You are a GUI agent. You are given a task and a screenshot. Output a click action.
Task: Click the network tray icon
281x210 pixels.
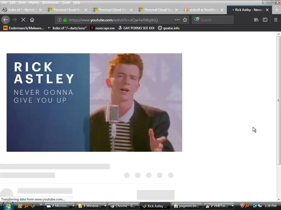click(254, 206)
